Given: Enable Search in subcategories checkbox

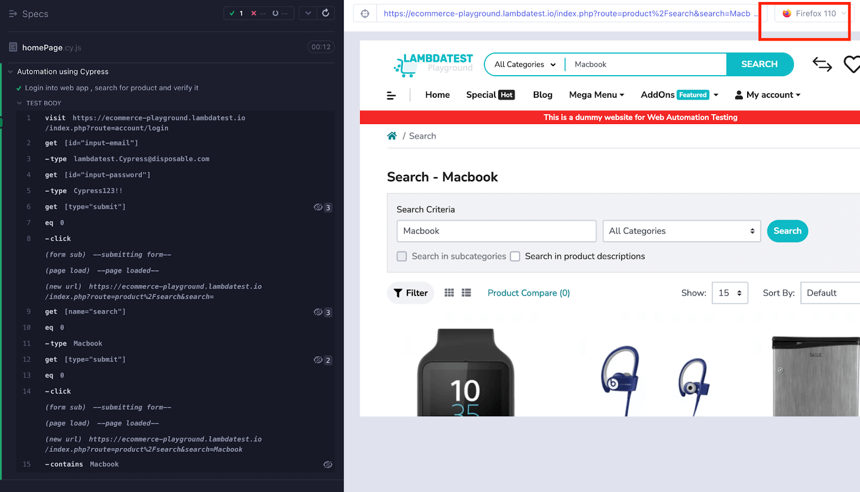Looking at the screenshot, I should pos(402,257).
